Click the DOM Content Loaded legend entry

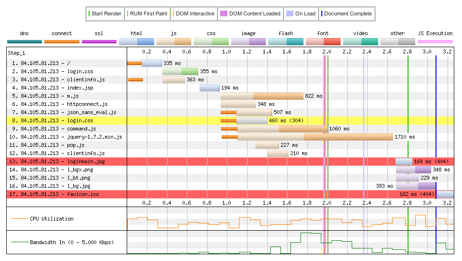[251, 13]
